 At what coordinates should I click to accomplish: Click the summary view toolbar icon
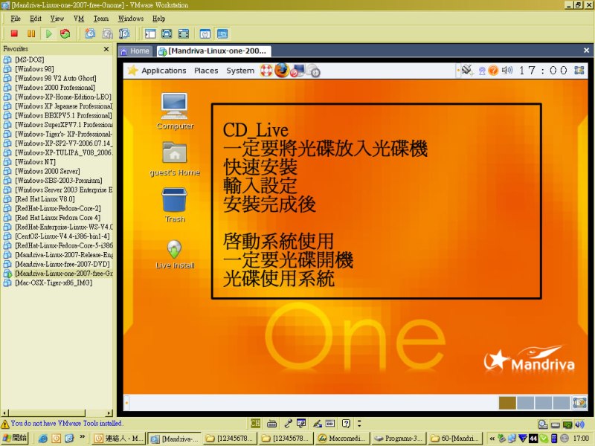[205, 33]
